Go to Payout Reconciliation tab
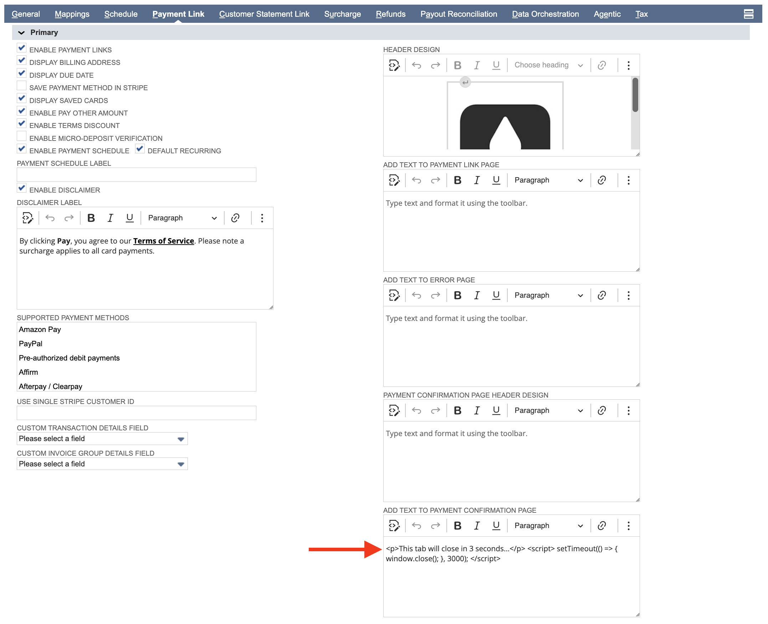768x624 pixels. pos(459,14)
